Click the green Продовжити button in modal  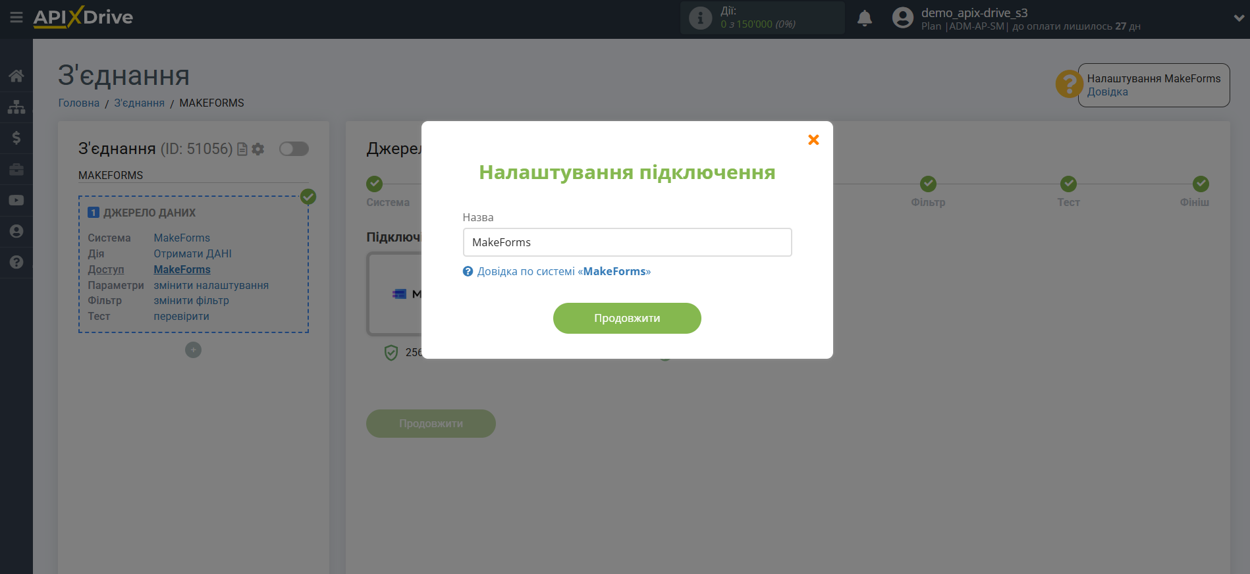(x=627, y=318)
